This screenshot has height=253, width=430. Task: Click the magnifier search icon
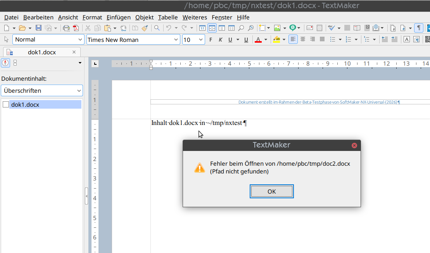(157, 28)
